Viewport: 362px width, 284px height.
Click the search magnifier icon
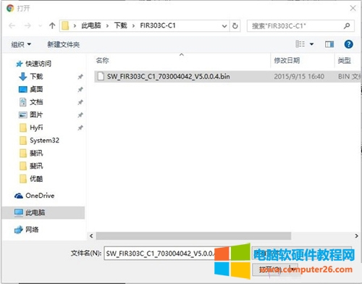point(347,25)
